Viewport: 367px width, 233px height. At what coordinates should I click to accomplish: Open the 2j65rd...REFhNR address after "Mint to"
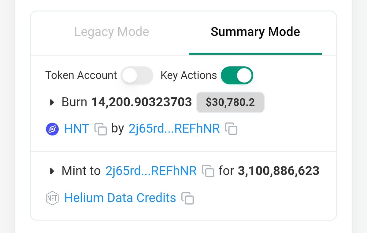[x=151, y=171]
